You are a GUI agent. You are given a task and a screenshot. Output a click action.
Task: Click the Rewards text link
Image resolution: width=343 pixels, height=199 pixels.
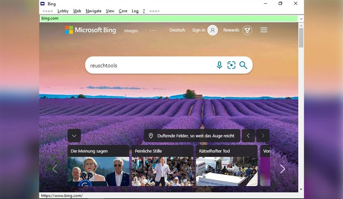[231, 30]
